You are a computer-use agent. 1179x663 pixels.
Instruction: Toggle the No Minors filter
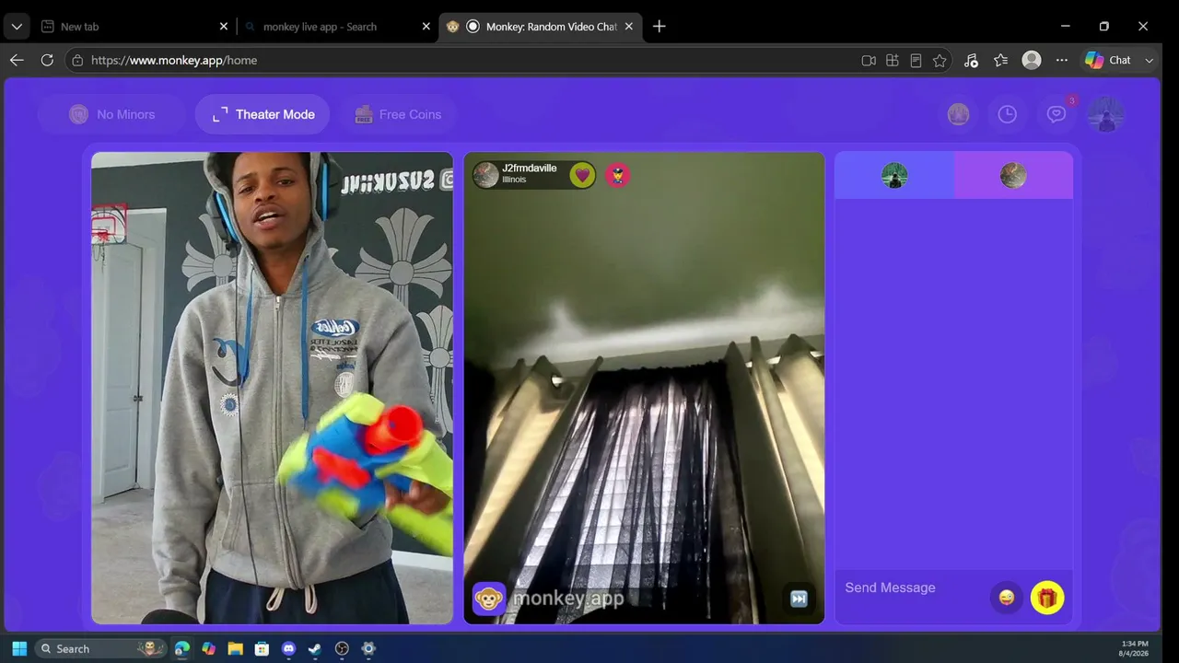tap(112, 114)
